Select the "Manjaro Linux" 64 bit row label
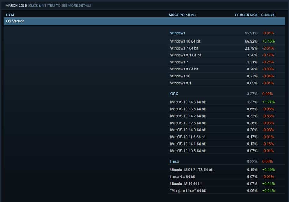 click(x=188, y=191)
